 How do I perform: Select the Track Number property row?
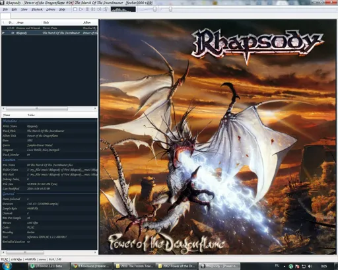point(50,154)
